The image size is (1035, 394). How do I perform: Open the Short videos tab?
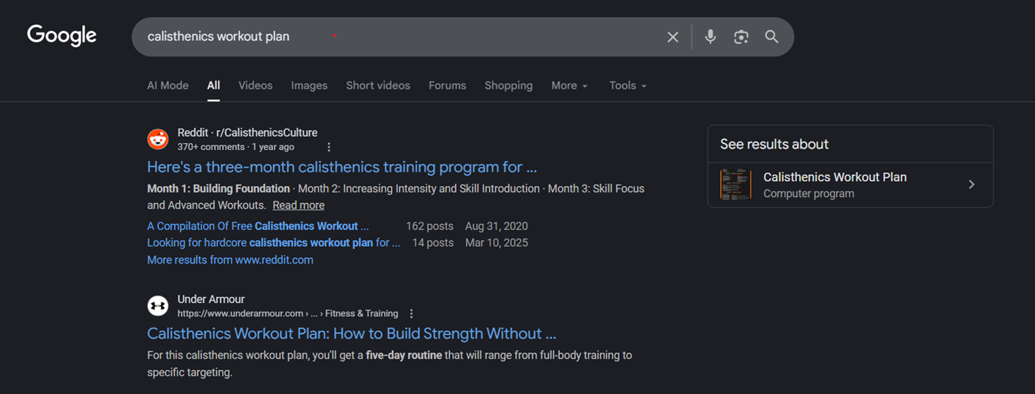point(378,85)
